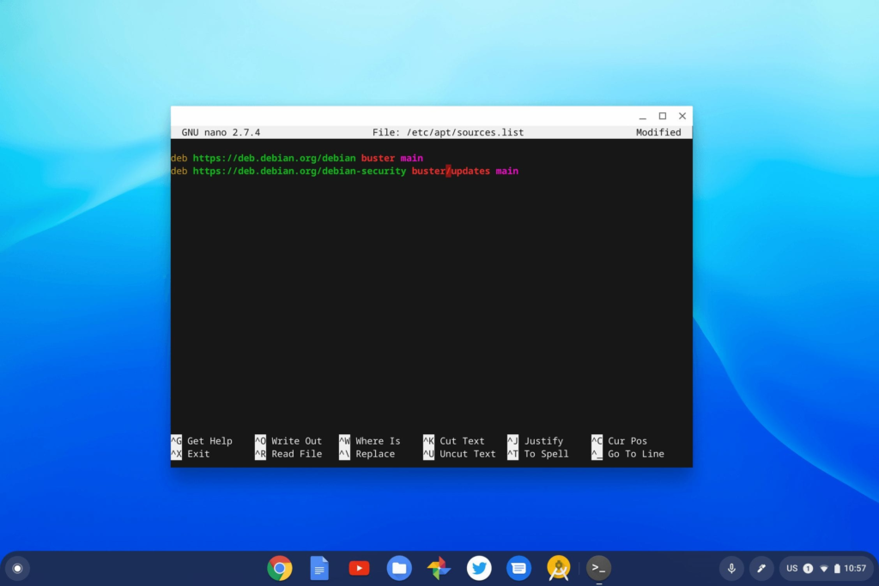The width and height of the screenshot is (879, 586).
Task: Click the ^J Justify shortcut
Action: click(x=535, y=440)
